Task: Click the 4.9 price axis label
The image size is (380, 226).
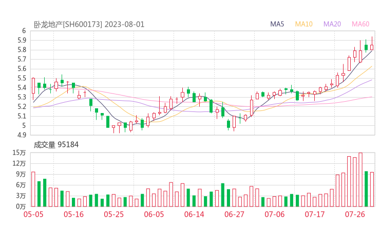Action: (22, 135)
